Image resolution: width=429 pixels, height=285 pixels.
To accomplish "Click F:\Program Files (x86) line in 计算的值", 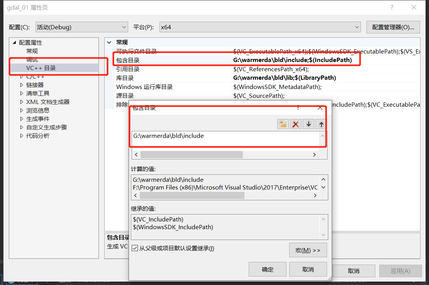I will 225,187.
